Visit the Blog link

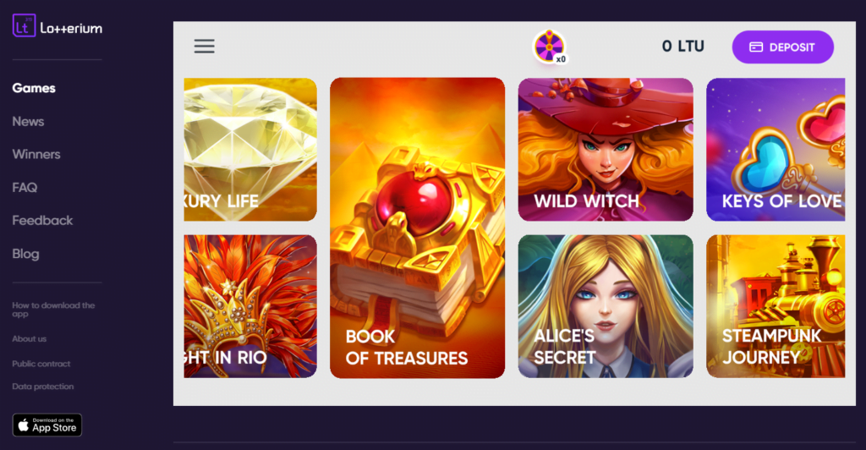point(25,254)
